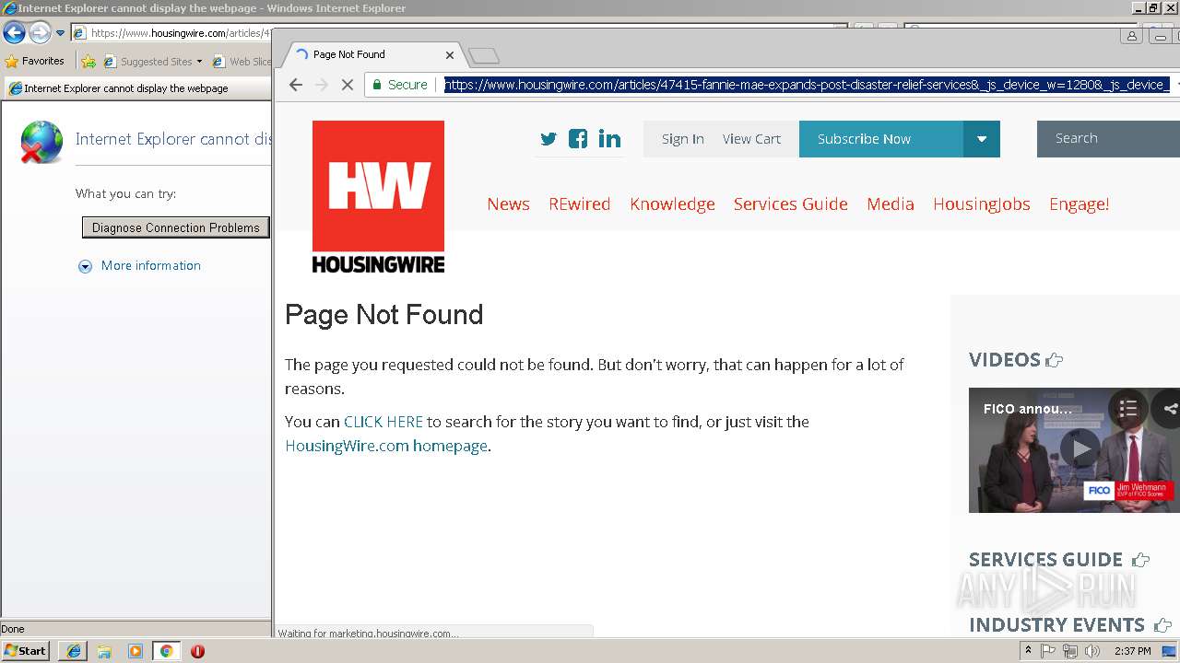Expand More information in IE

(x=140, y=266)
